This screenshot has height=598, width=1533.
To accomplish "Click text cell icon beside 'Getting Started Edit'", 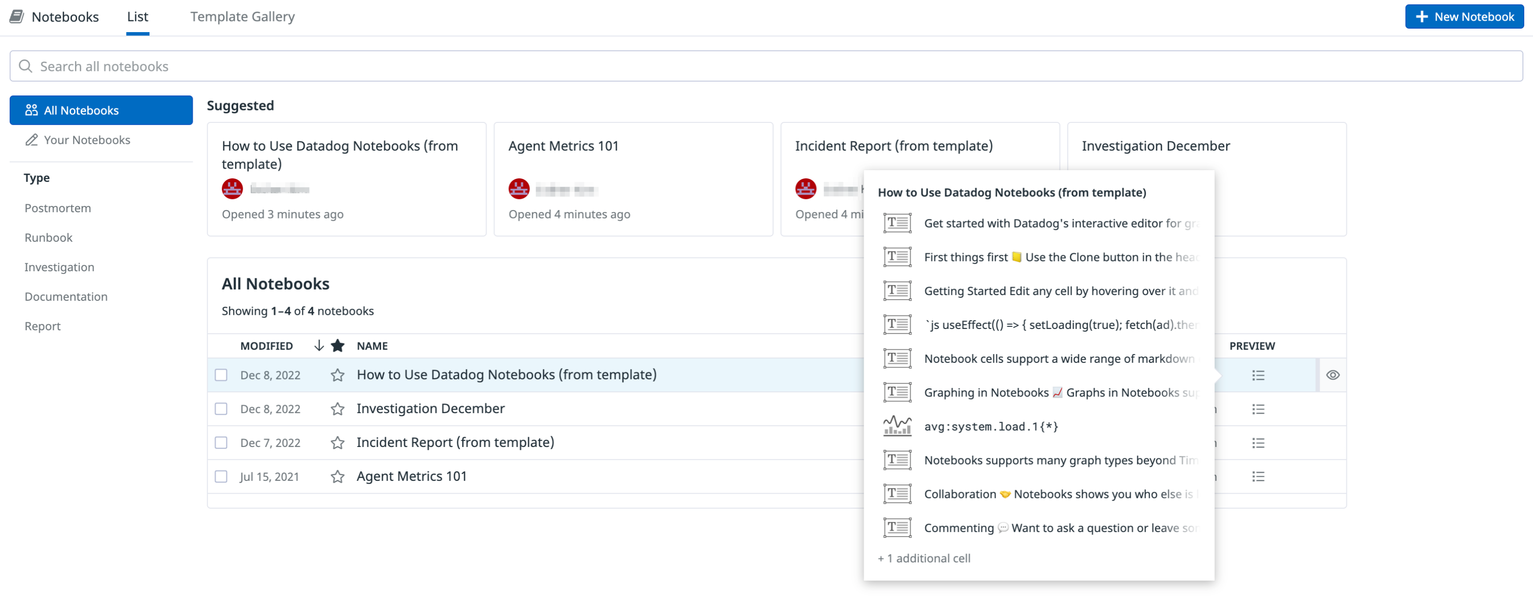I will (x=897, y=291).
